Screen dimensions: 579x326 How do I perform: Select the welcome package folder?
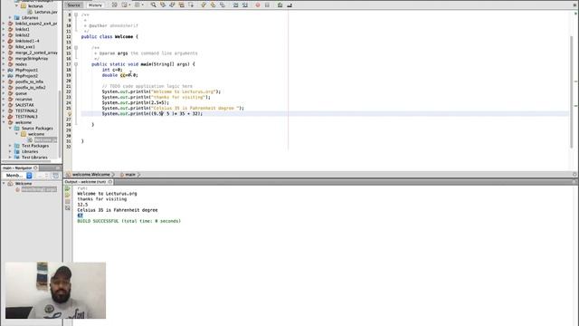pos(36,134)
